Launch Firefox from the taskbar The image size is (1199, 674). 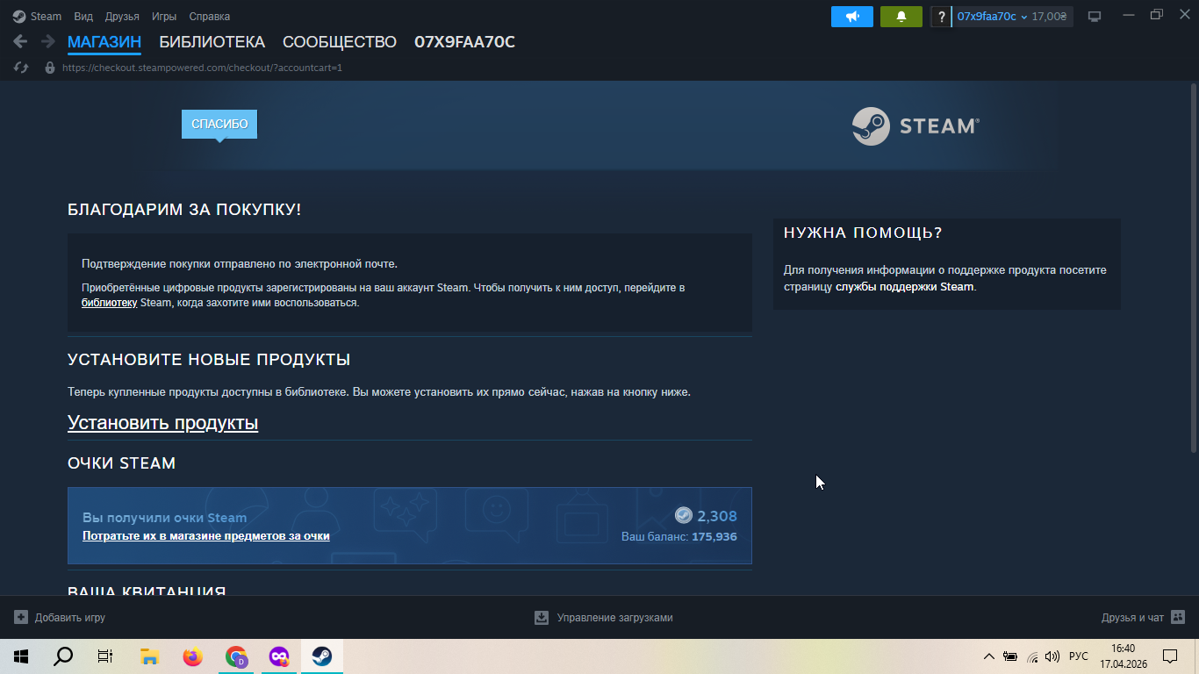(x=192, y=656)
